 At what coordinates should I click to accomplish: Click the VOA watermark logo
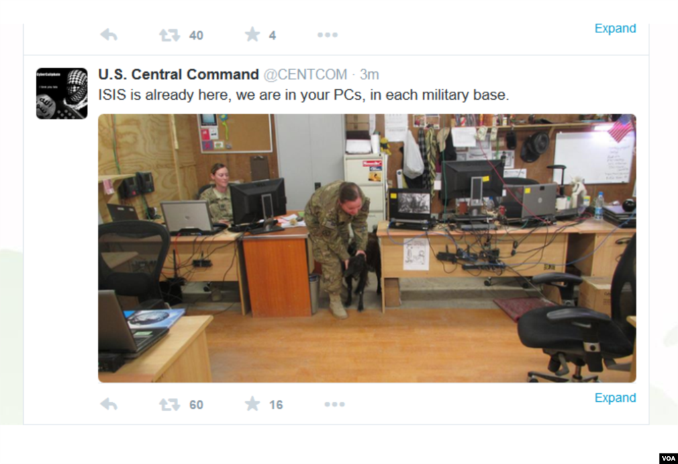pyautogui.click(x=669, y=459)
